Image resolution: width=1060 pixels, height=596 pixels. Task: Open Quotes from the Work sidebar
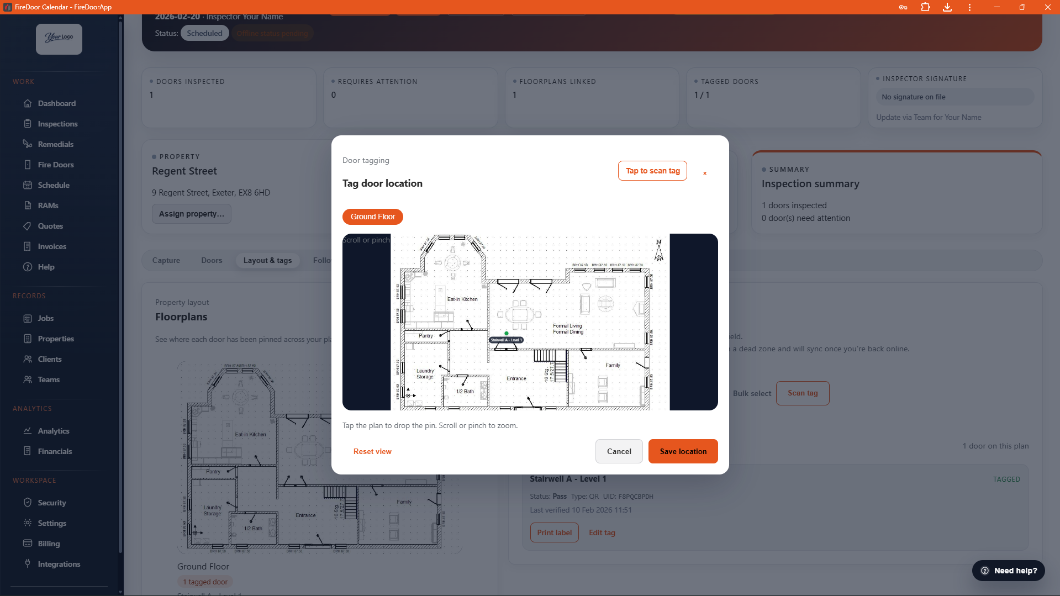(x=50, y=226)
